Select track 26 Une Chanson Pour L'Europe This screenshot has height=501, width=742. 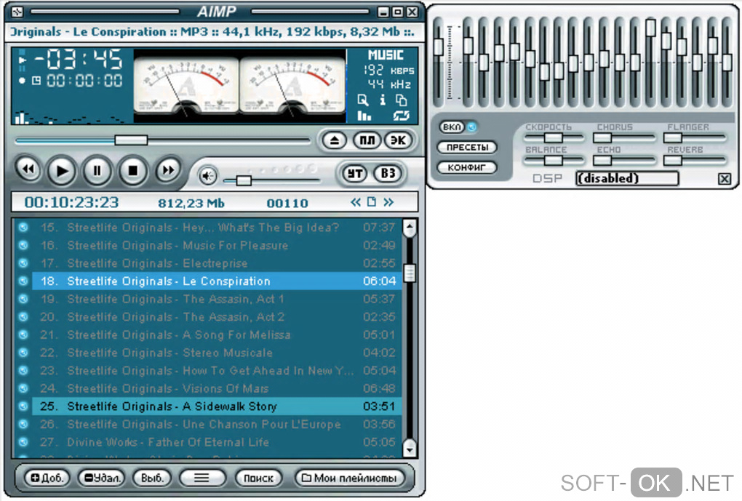[217, 425]
